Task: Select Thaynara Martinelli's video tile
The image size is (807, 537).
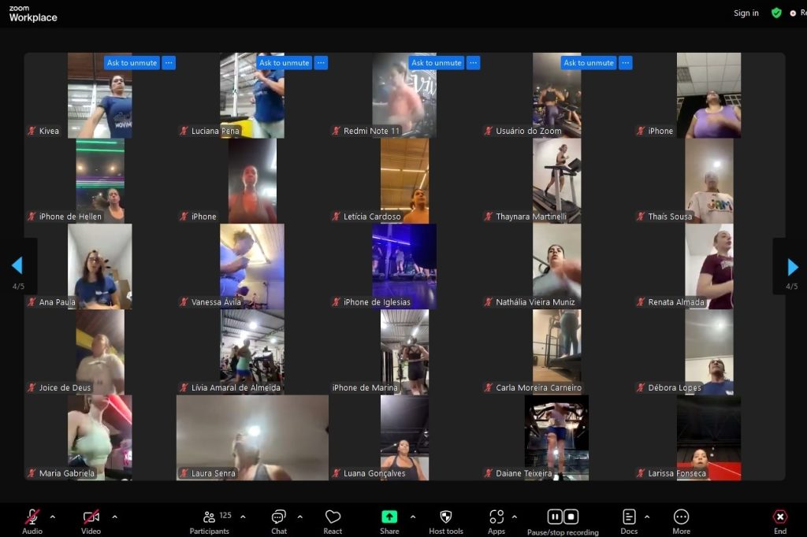Action: pyautogui.click(x=556, y=180)
